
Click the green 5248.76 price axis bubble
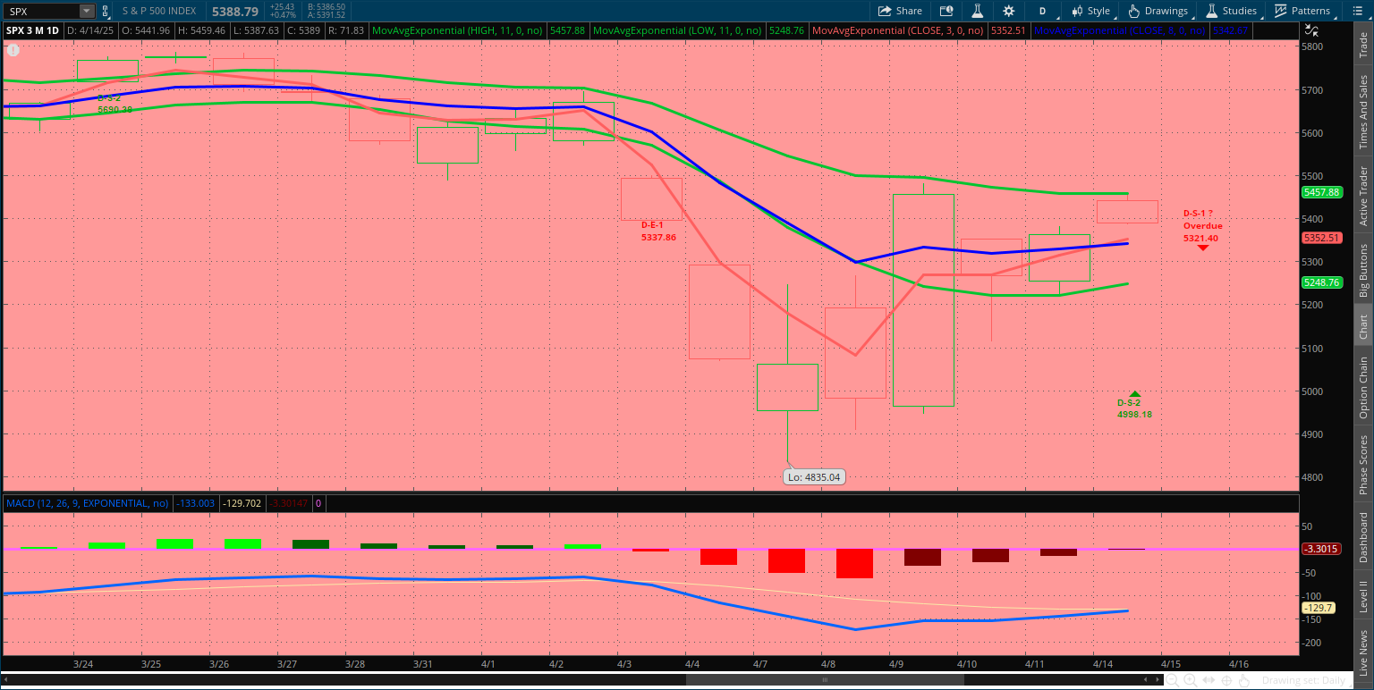[x=1321, y=282]
